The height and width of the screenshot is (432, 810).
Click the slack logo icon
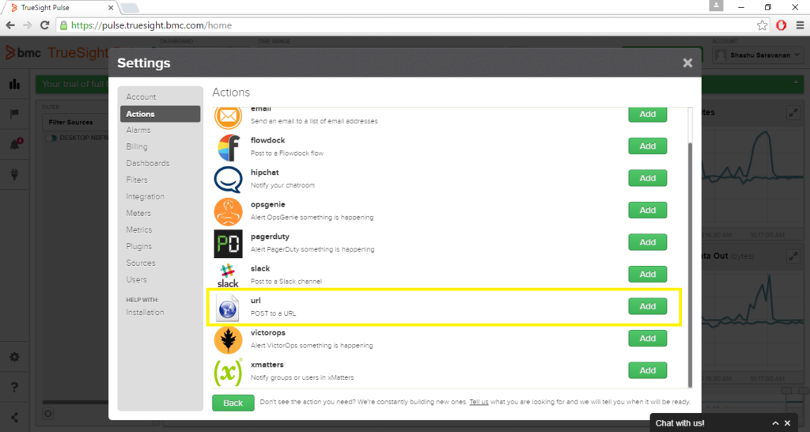click(x=228, y=275)
